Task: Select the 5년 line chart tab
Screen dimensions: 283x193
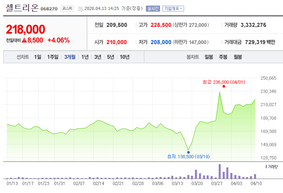Action: 111,57
